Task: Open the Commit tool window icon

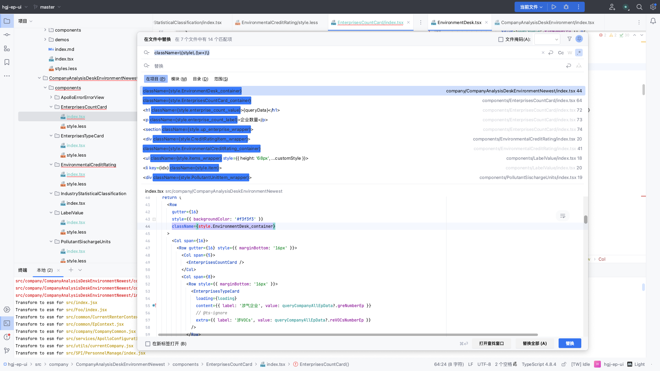Action: click(7, 35)
